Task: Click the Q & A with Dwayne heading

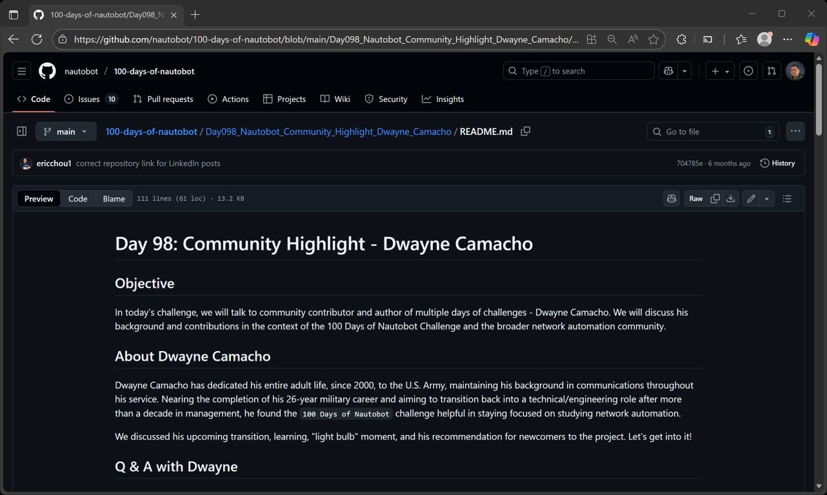Action: [176, 467]
